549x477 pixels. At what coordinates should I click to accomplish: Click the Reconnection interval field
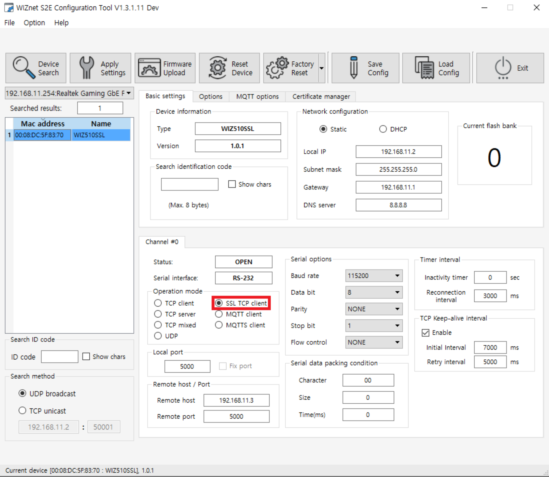490,296
